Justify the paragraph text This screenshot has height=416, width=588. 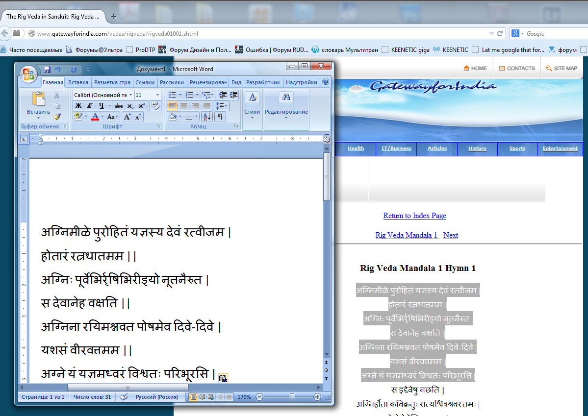coord(206,106)
